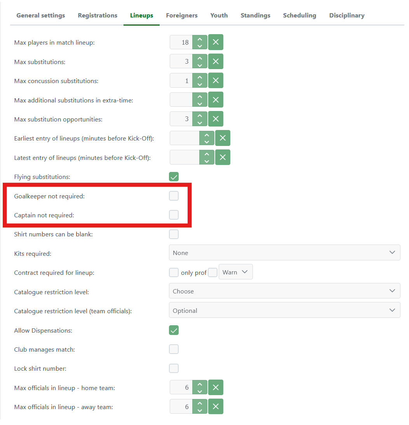Clear the Max players in match lineup value
Screen dimensions: 409x425
[216, 42]
